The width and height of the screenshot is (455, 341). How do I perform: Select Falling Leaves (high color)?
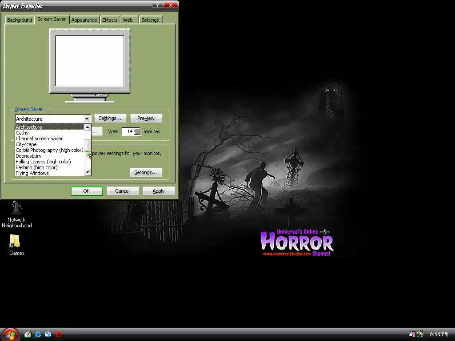pos(49,162)
